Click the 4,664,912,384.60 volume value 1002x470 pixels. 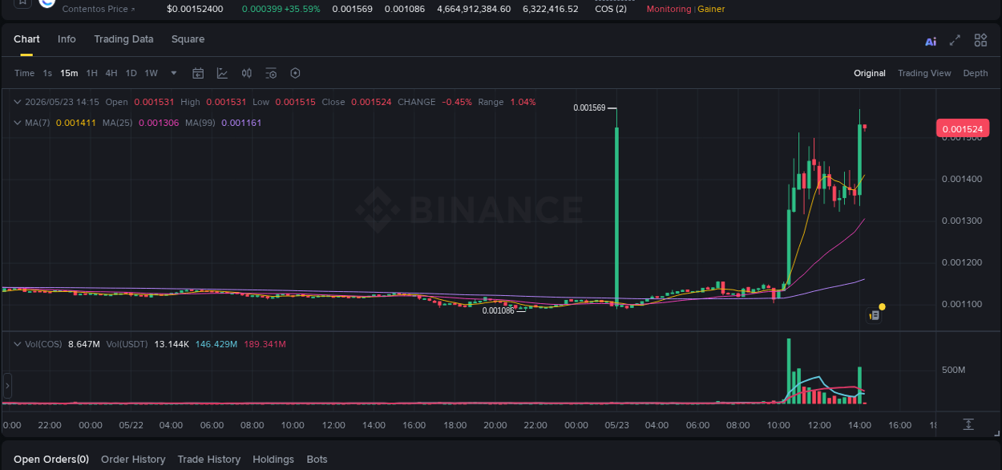[474, 9]
